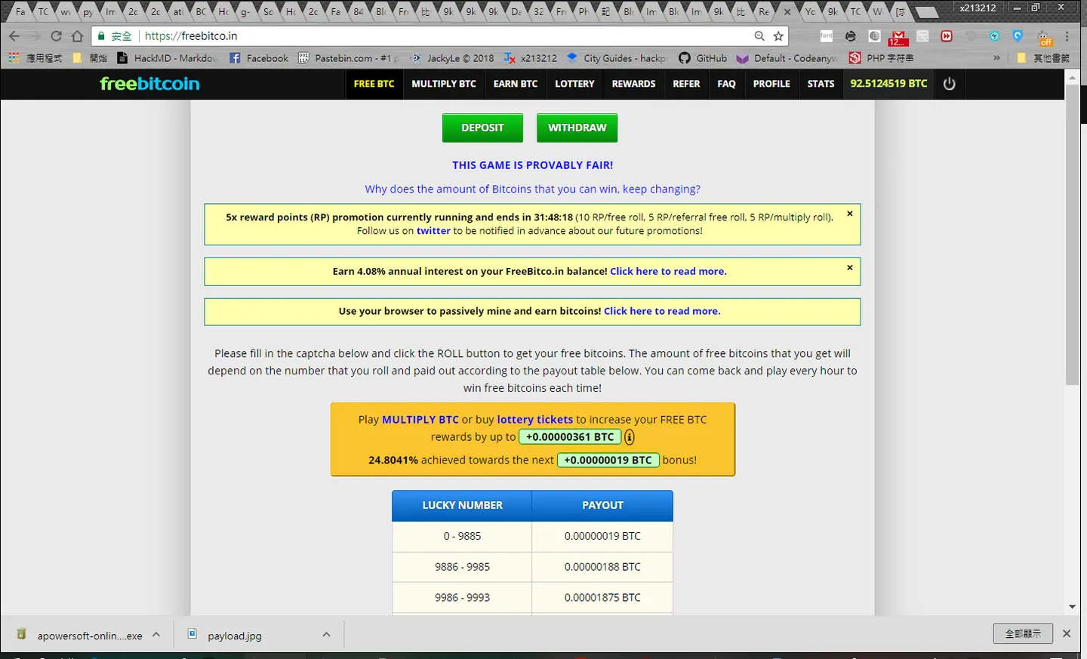1087x659 pixels.
Task: Dismiss the annual interest notice
Action: (x=850, y=268)
